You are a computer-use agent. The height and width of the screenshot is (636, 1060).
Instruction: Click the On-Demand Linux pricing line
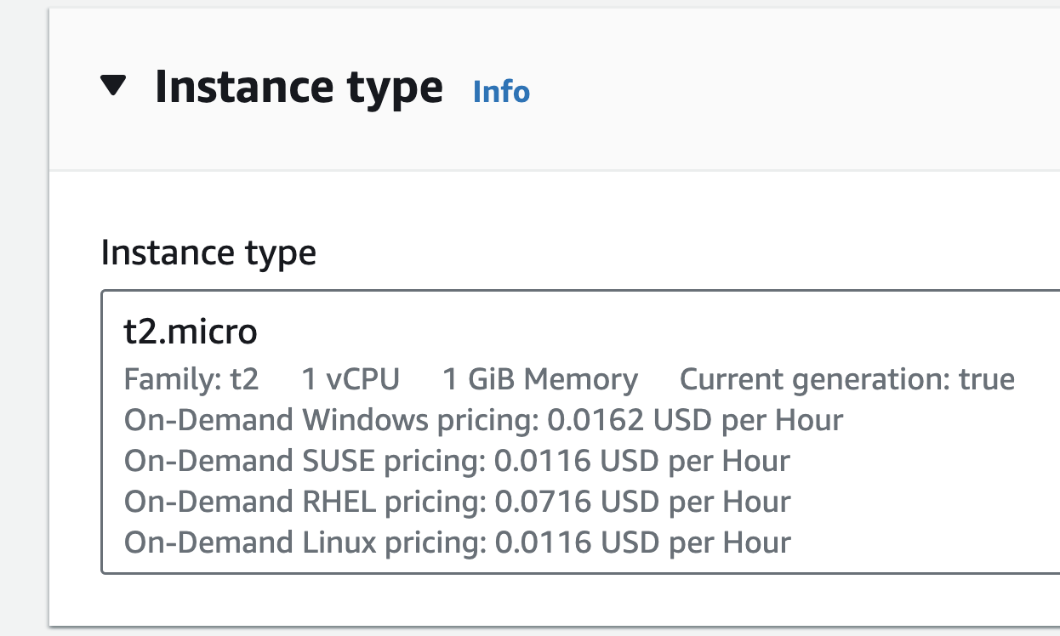point(458,542)
